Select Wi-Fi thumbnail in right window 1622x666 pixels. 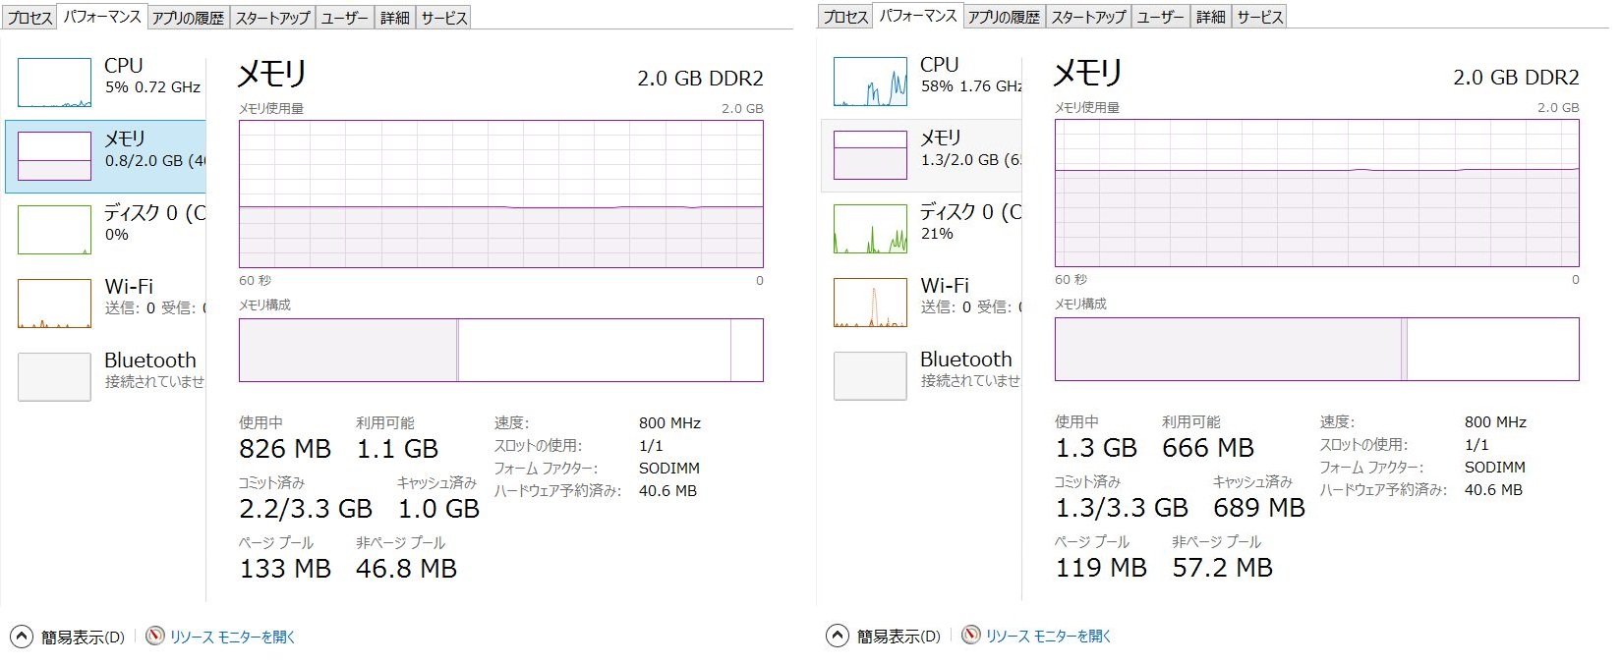coord(870,303)
